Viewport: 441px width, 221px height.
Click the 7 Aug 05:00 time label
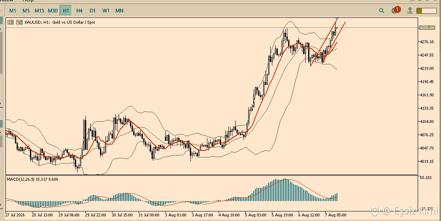coord(336,215)
